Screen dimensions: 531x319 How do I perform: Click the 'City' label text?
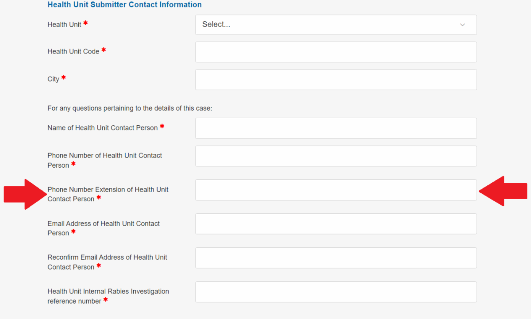pos(54,79)
